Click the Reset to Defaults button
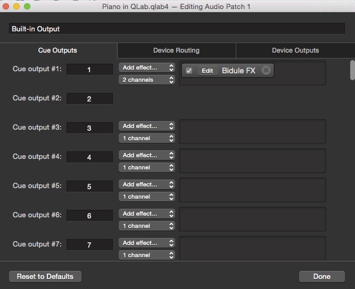The height and width of the screenshot is (289, 355). [x=45, y=276]
